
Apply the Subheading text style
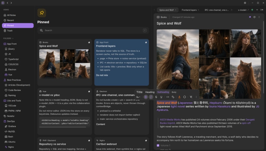click(x=163, y=92)
